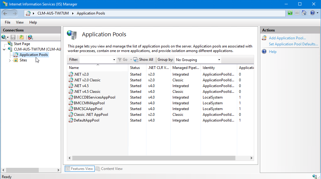Click the .NET v2.0 Classic pool icon
Screen dimensions: 321x179
point(71,80)
